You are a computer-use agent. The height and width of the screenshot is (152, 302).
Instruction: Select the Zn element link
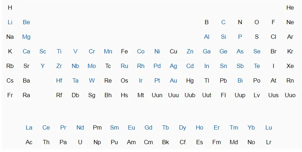point(190,51)
